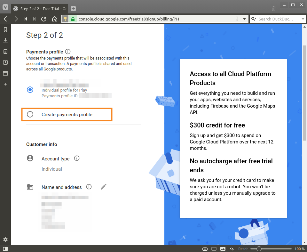Screen dimensions: 307x252
Task: Open the History side panel
Action: click(x=5, y=62)
